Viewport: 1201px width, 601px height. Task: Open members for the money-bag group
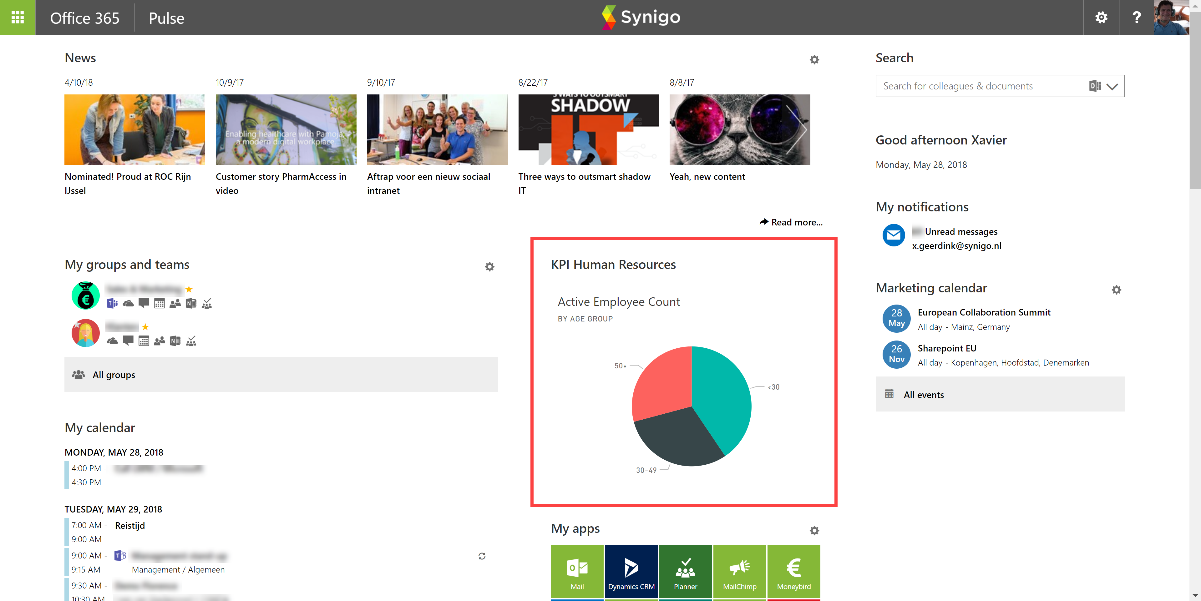175,304
